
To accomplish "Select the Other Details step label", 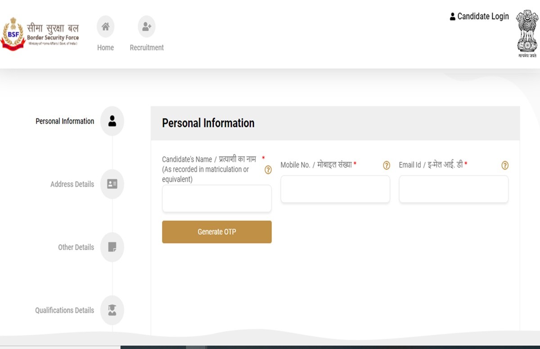I will point(76,247).
